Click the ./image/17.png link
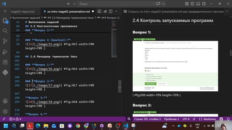Image resolution: width=232 pixels, height=130 pixels. [47, 86]
